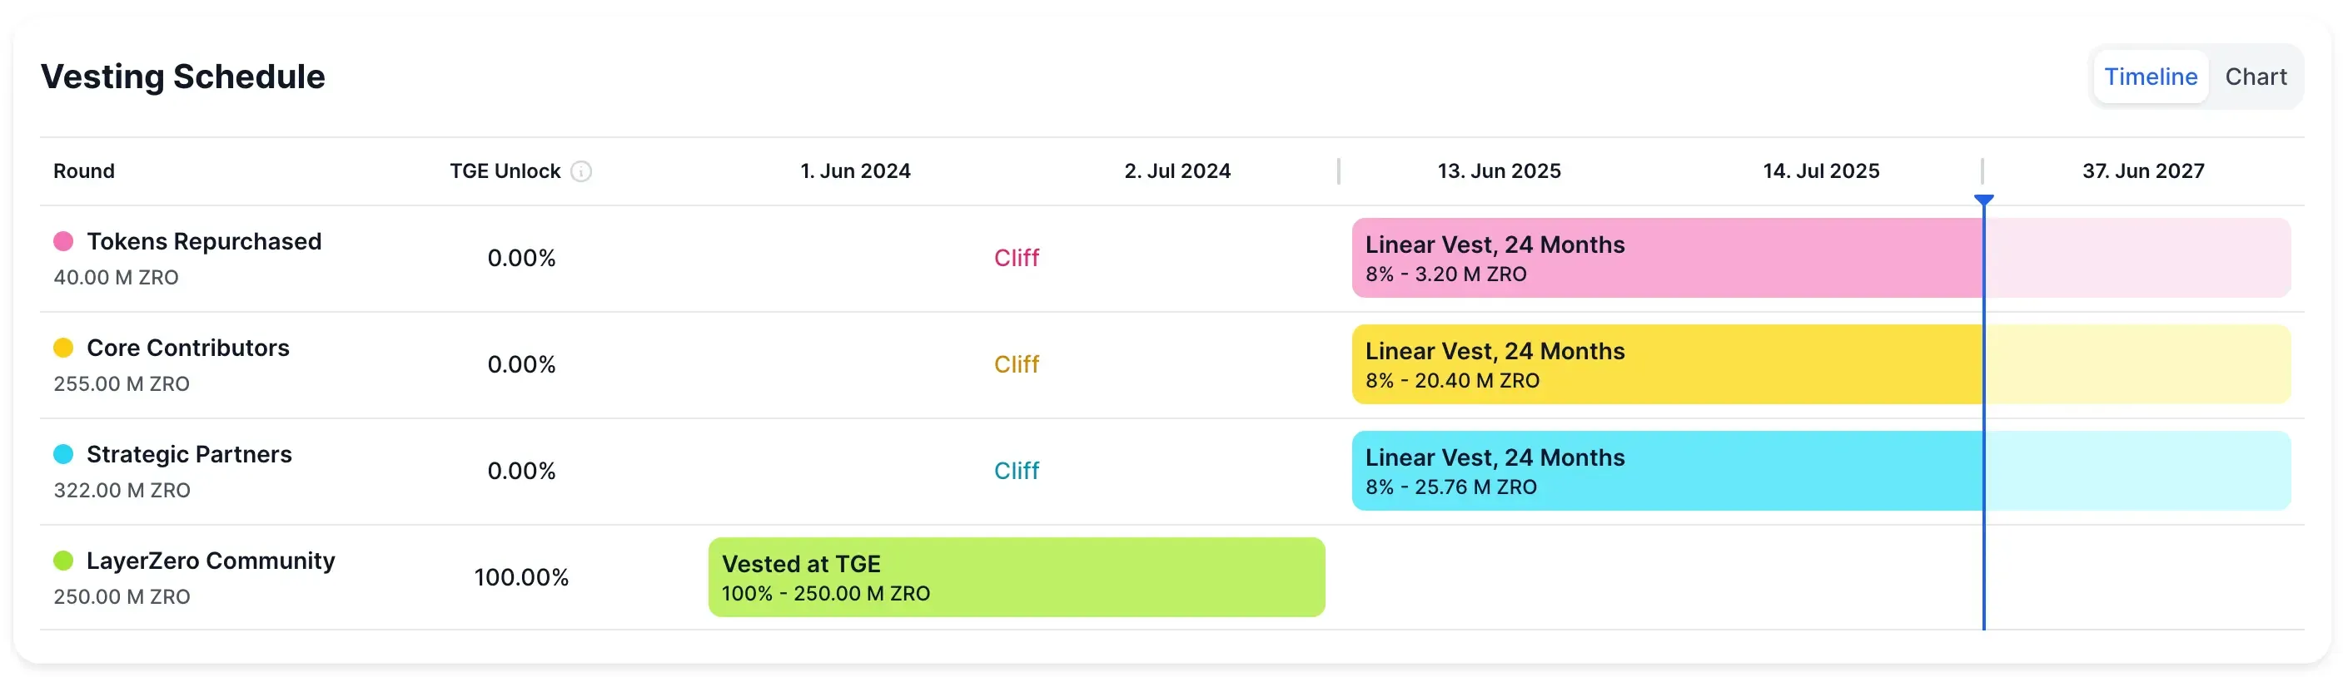Toggle the Strategic Partners row selection

[189, 453]
